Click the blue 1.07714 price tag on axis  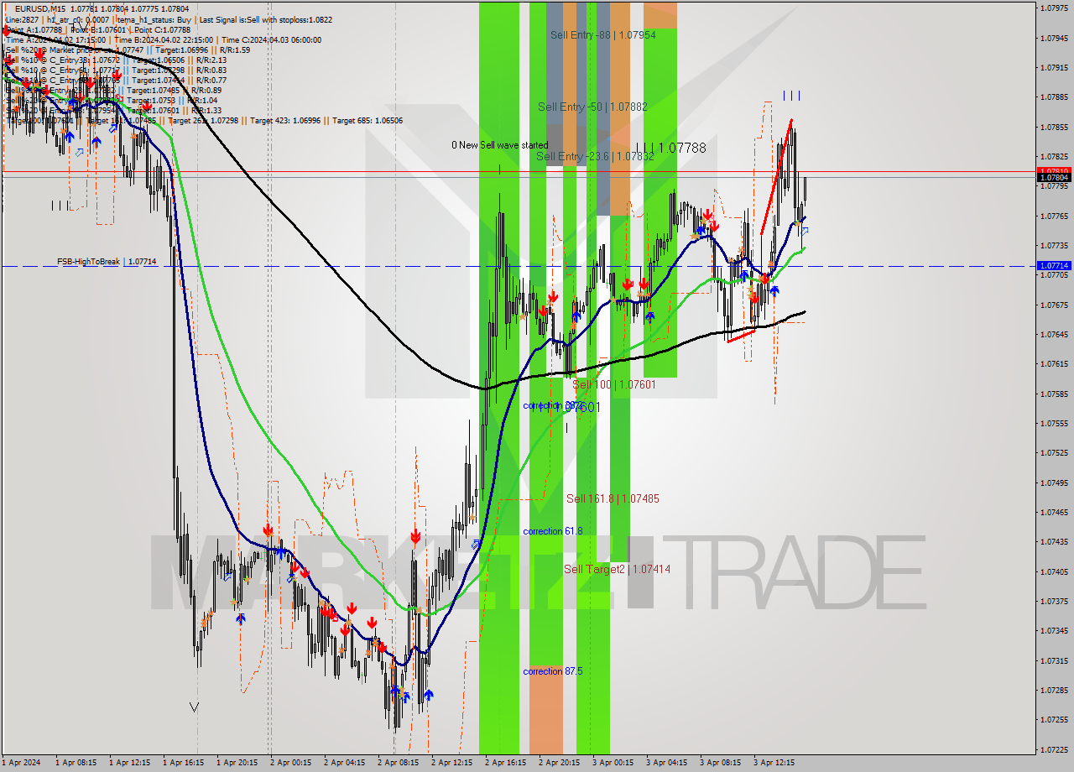[1054, 265]
